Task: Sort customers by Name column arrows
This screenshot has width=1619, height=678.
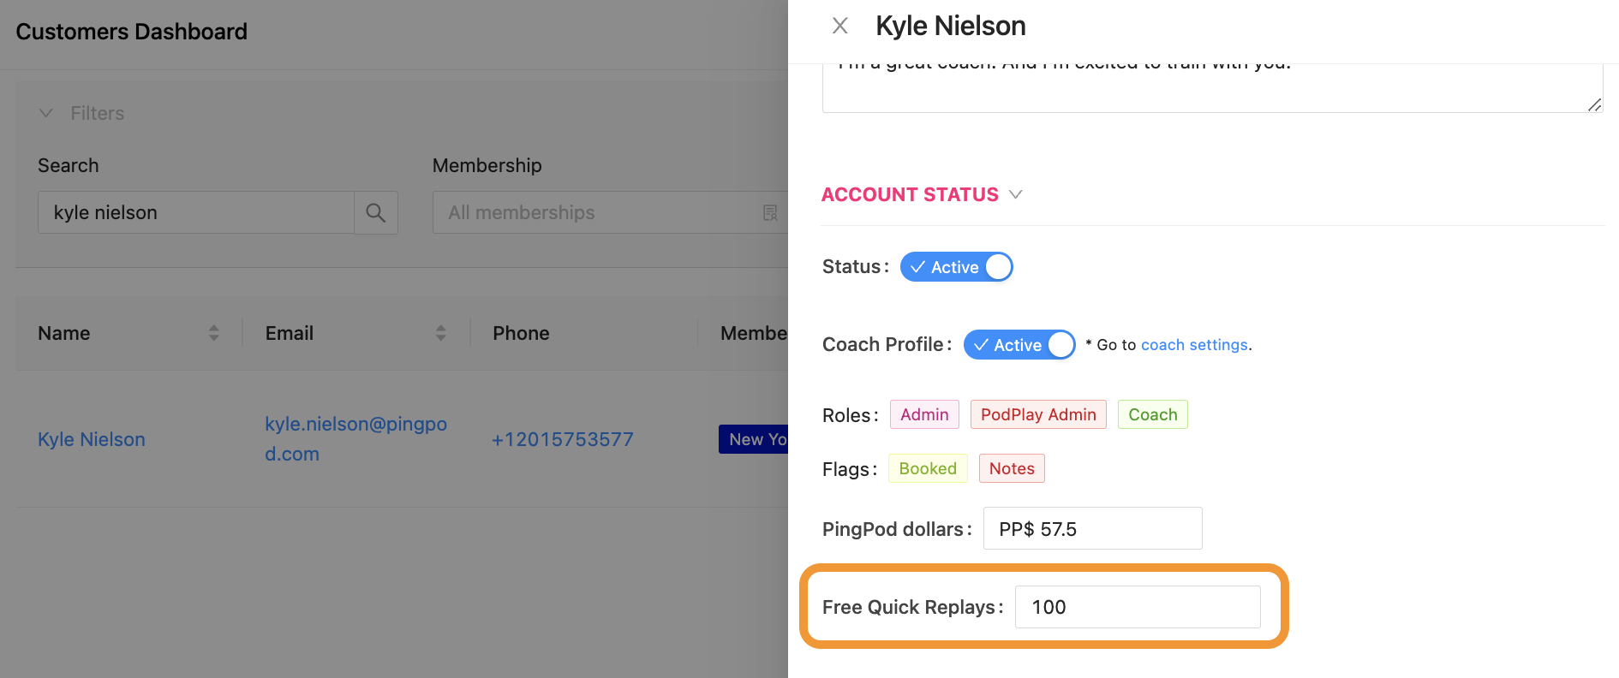Action: tap(214, 333)
